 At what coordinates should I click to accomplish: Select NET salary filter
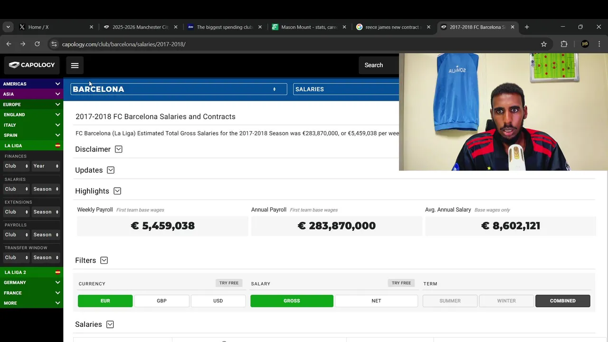click(376, 301)
